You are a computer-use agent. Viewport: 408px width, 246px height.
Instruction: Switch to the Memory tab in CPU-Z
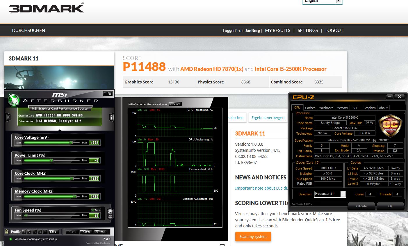(342, 108)
